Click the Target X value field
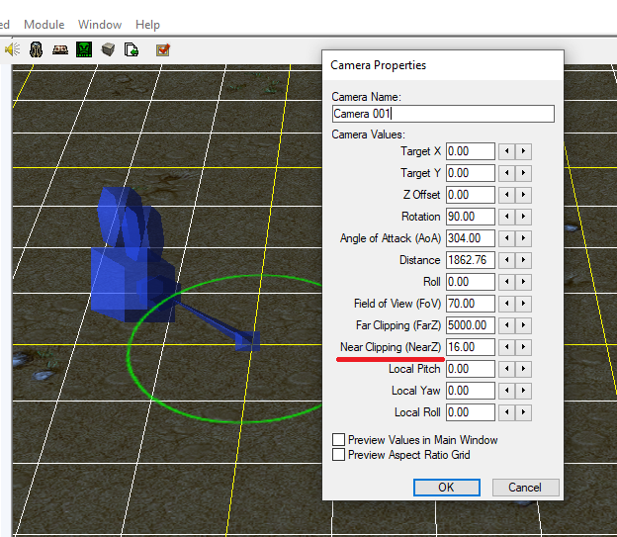 coord(471,151)
